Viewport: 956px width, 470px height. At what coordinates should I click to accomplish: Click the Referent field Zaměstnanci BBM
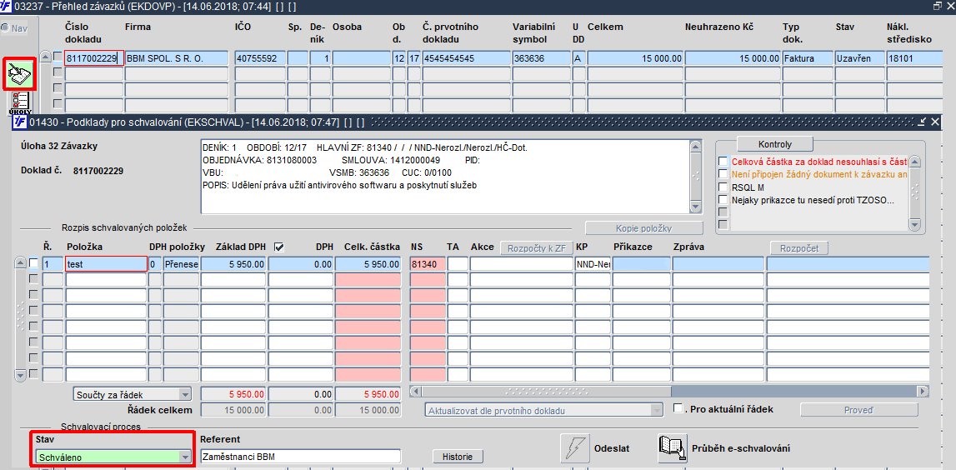pyautogui.click(x=301, y=457)
